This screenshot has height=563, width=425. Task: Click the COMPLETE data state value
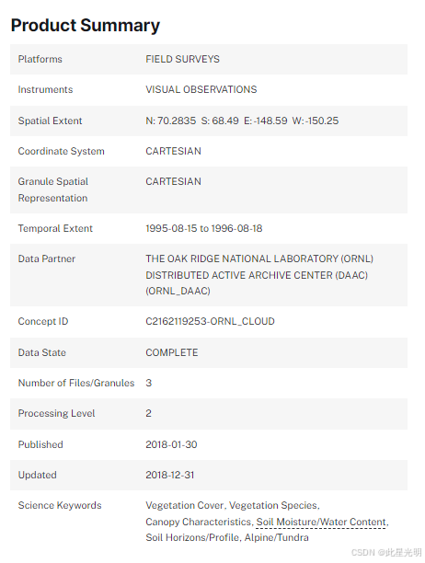172,352
